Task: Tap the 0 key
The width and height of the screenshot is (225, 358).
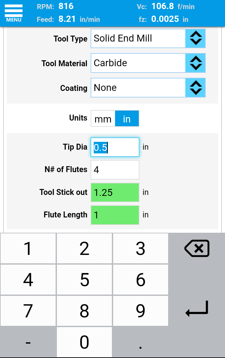Action: tap(84, 342)
